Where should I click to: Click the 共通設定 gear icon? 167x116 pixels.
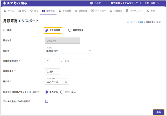111,11
